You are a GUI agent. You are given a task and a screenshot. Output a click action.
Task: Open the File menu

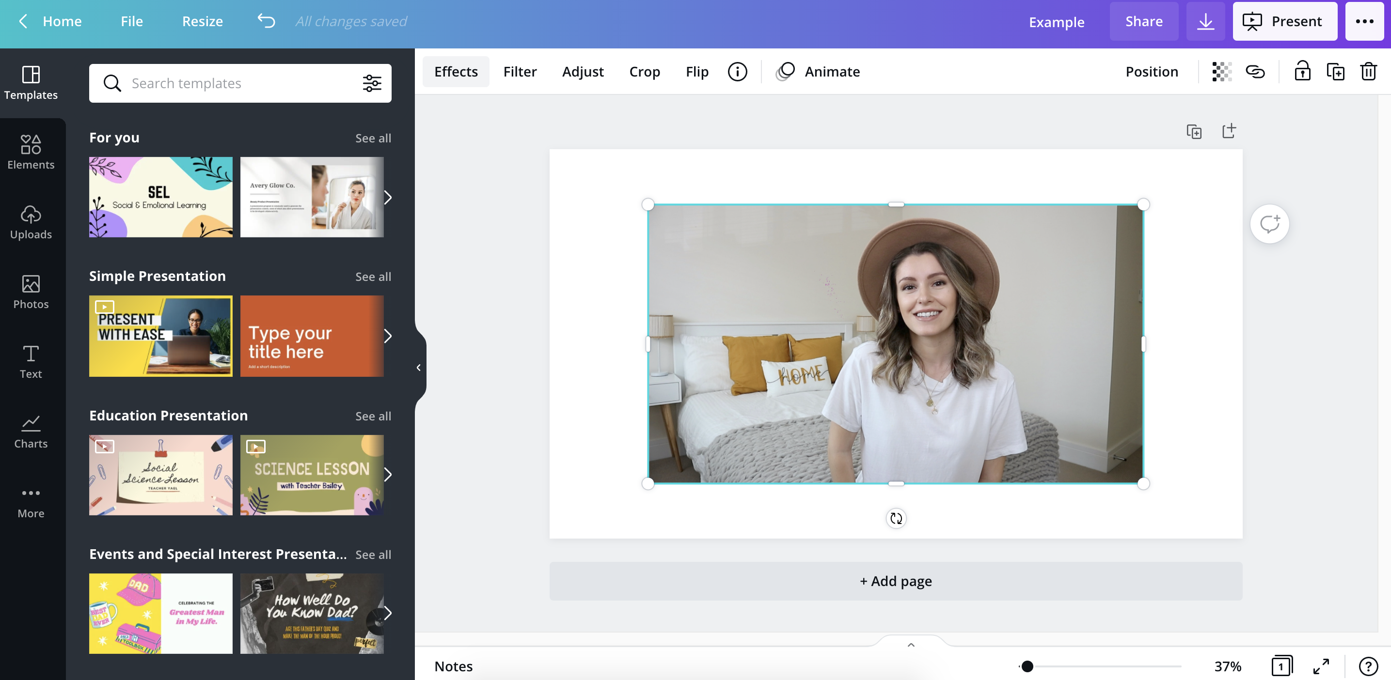coord(132,21)
